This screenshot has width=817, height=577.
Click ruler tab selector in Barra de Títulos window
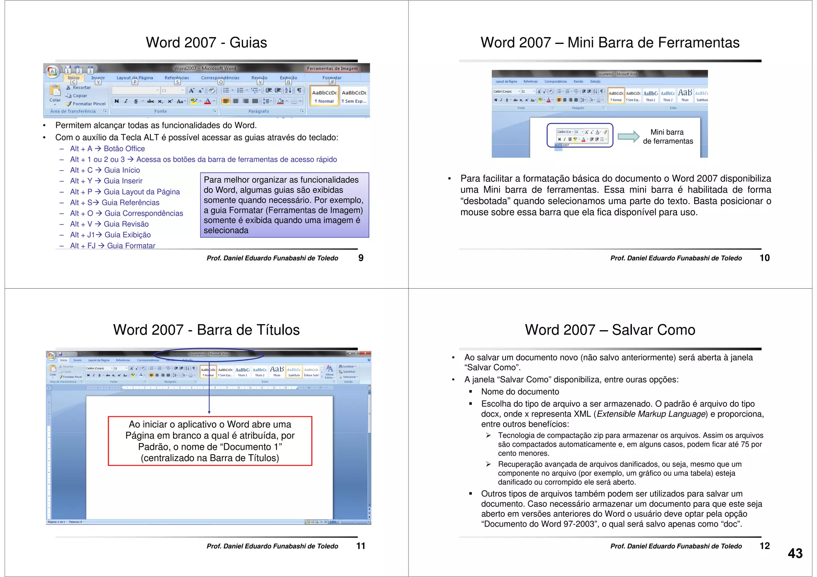coord(49,388)
